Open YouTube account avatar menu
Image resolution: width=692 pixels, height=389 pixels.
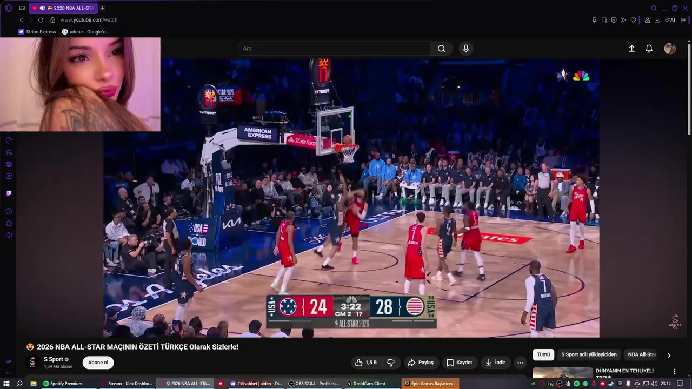[670, 49]
